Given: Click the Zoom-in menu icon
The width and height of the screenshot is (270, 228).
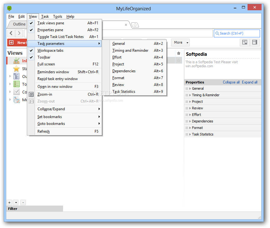Looking at the screenshot, I should [31, 94].
